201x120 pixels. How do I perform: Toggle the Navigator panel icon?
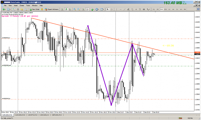[x=22, y=9]
